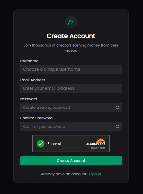Click the add-user icon above the heading
The width and height of the screenshot is (143, 194).
[71, 22]
